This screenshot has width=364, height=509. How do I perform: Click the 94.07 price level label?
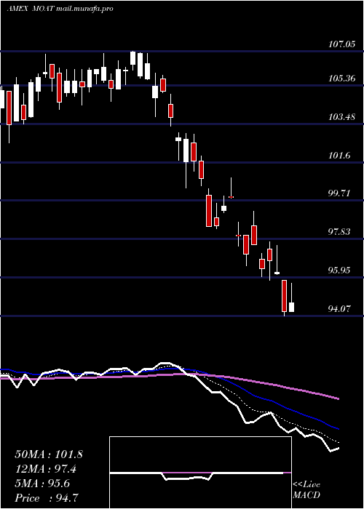pos(340,308)
